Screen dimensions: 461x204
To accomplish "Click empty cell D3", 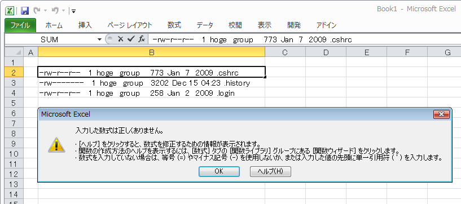I will (x=326, y=82).
